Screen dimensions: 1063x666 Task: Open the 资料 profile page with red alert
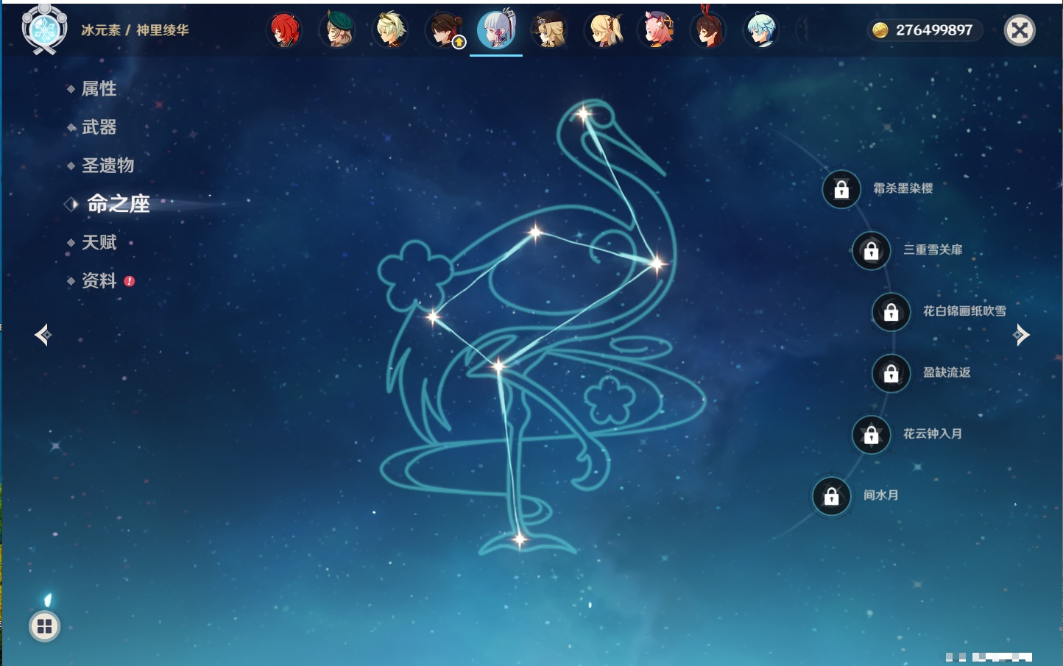[99, 280]
